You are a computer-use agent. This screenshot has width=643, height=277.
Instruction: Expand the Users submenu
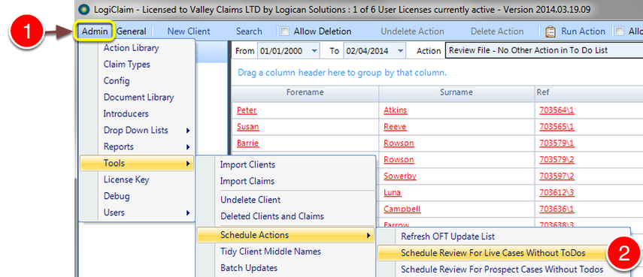(138, 212)
